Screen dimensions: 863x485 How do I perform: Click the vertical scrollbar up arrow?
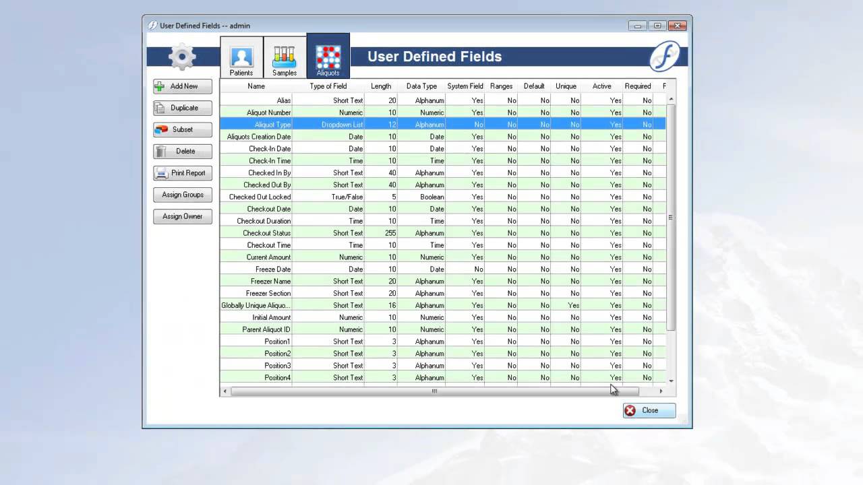click(x=671, y=100)
